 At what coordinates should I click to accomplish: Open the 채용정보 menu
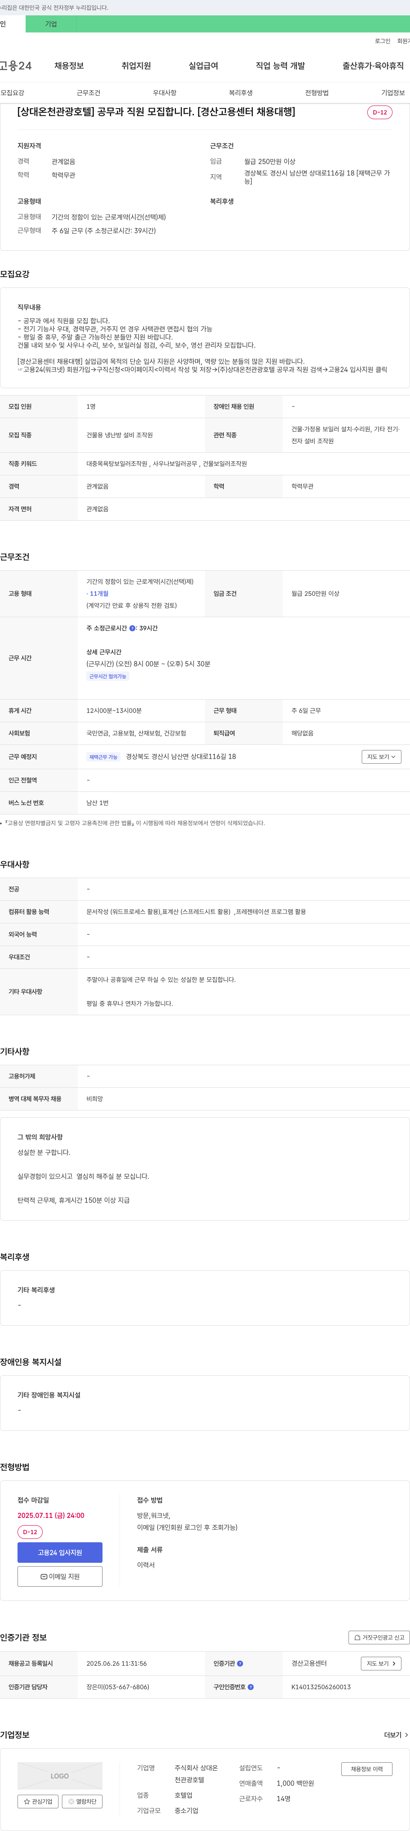[x=70, y=66]
